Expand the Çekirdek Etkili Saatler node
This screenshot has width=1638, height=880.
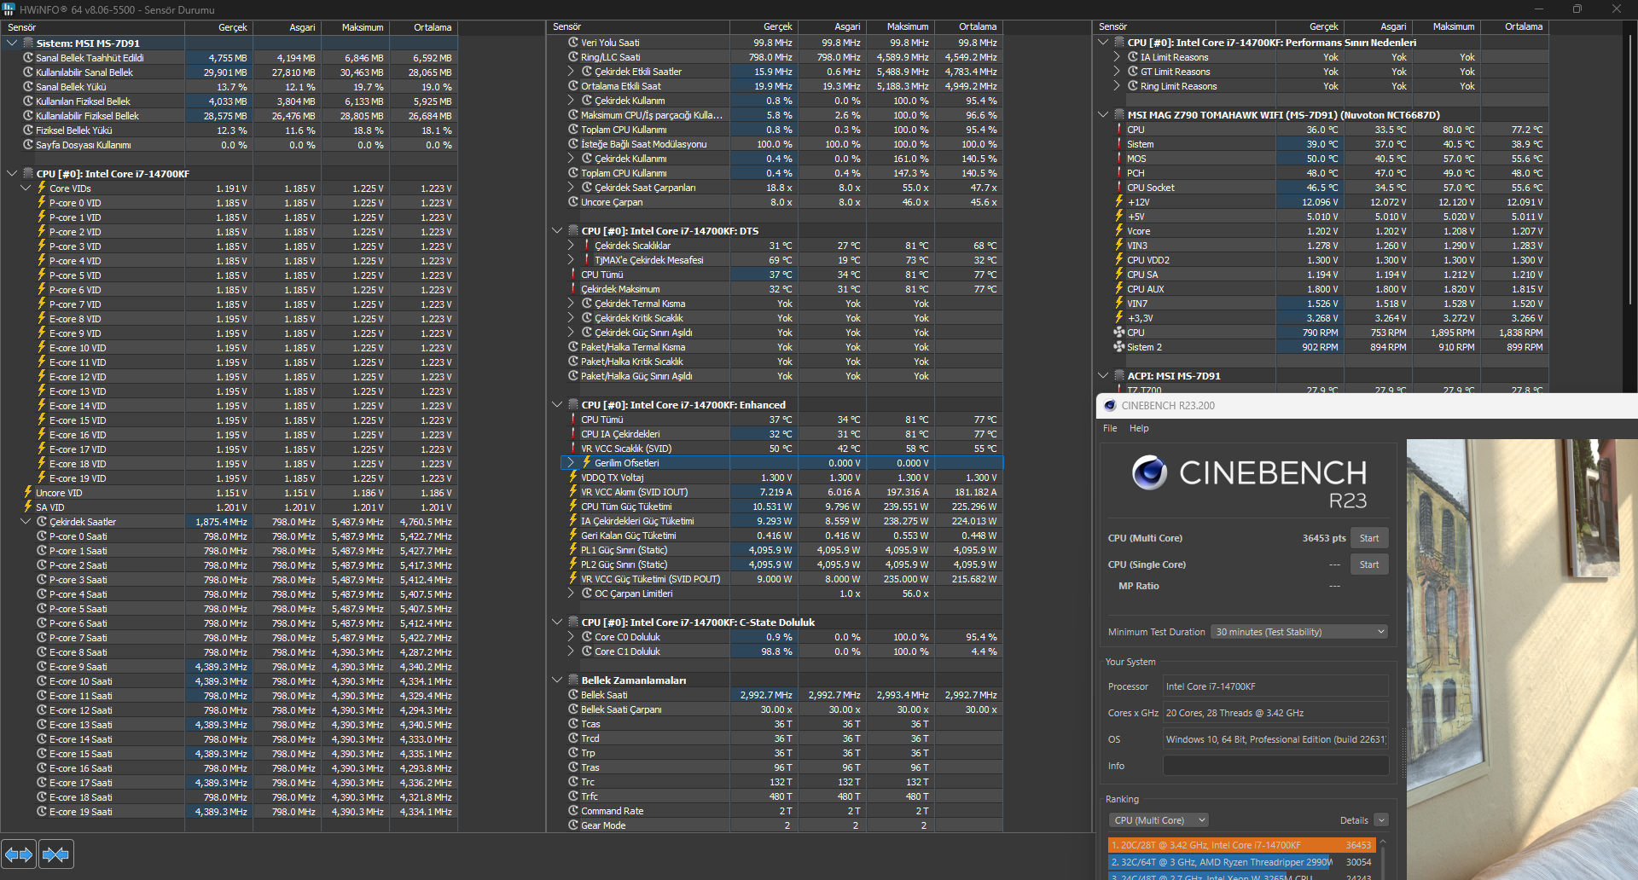coord(572,72)
